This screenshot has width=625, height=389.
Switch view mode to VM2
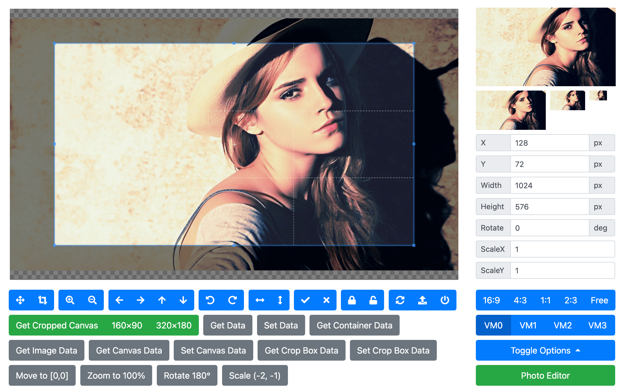click(x=563, y=325)
